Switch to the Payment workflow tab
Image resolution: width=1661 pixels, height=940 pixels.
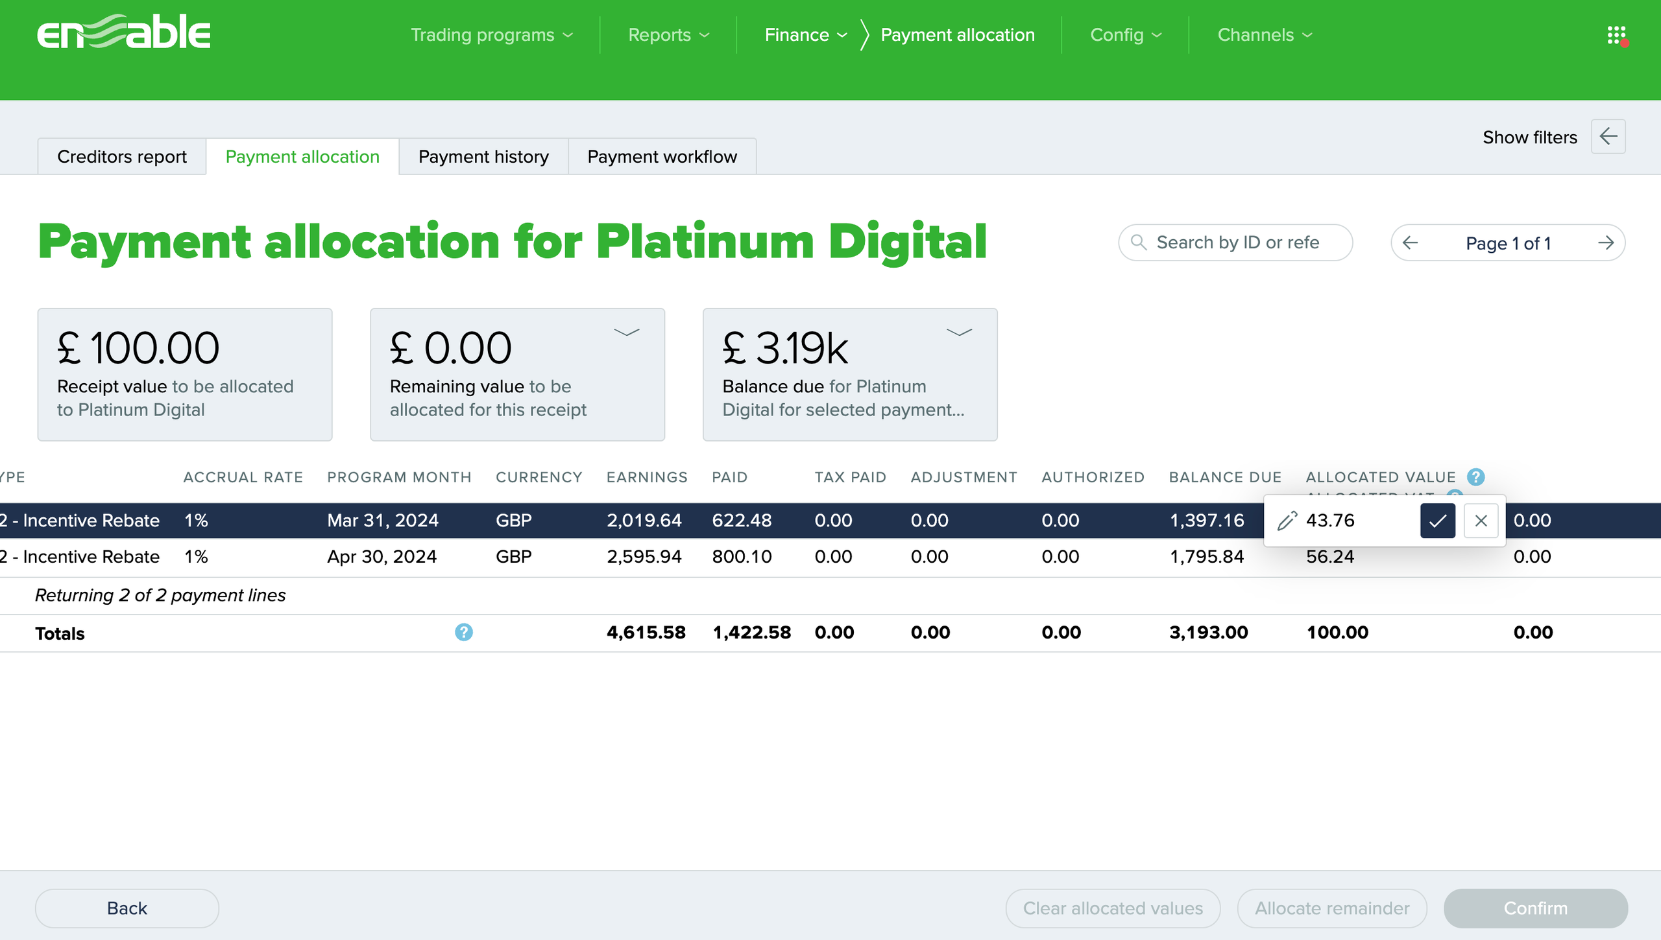click(662, 156)
